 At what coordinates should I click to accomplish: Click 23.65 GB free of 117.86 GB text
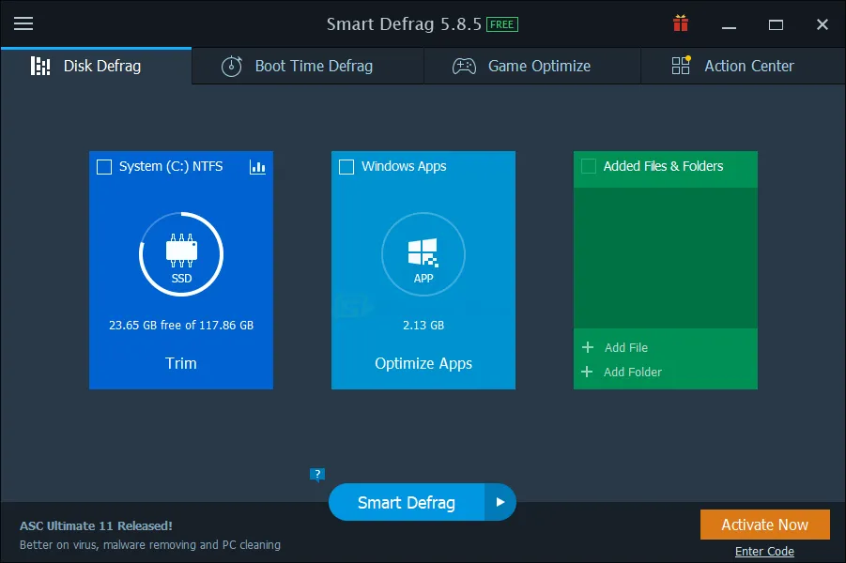[x=181, y=326]
